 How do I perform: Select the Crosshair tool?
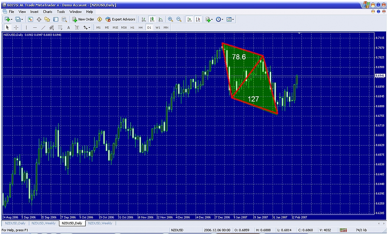tap(16, 28)
